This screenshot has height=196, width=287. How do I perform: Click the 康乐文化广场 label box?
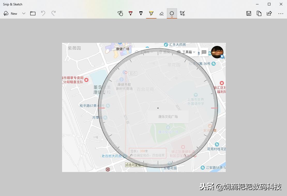point(168,117)
